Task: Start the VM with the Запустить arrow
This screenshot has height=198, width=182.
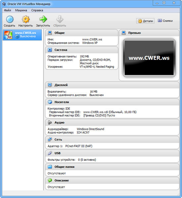Action: click(x=43, y=19)
